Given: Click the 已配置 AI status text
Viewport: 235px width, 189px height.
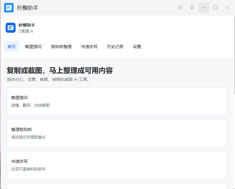Looking at the screenshot, I should [26, 31].
